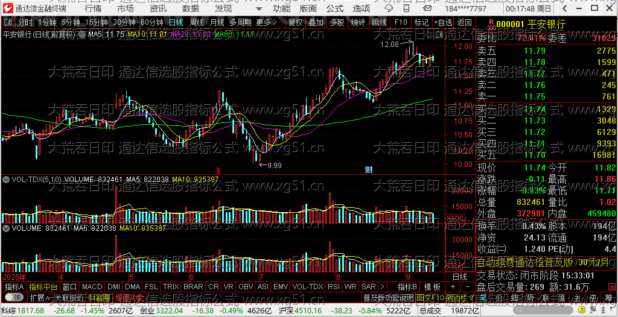Apply the DMI indicator
This screenshot has height=317, width=618.
114,287
